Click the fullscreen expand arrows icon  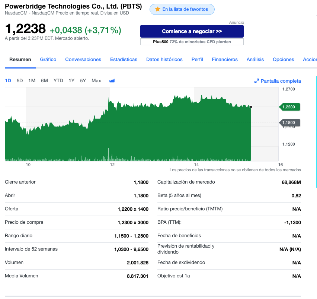click(x=257, y=81)
